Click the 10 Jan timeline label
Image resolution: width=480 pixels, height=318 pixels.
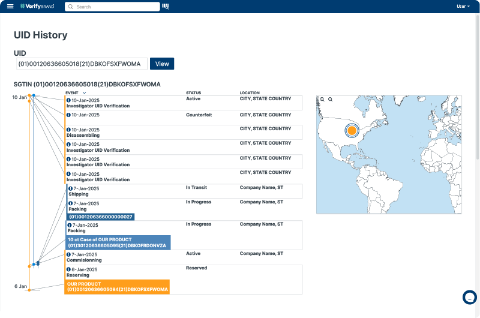tap(20, 97)
